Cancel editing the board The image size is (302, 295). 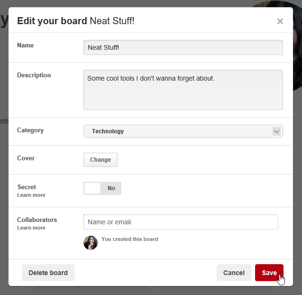[234, 273]
